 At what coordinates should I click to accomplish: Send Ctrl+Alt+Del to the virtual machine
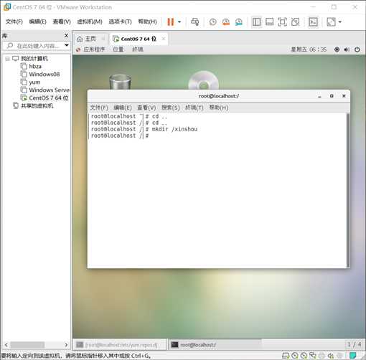194,22
